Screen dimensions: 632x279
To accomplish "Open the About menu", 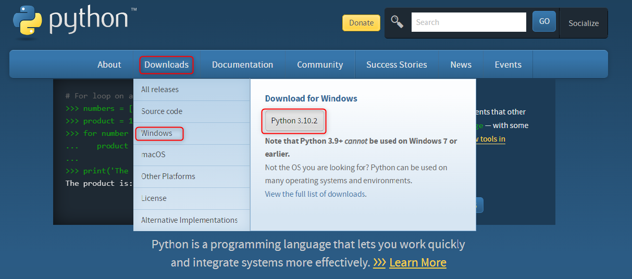I will click(109, 65).
